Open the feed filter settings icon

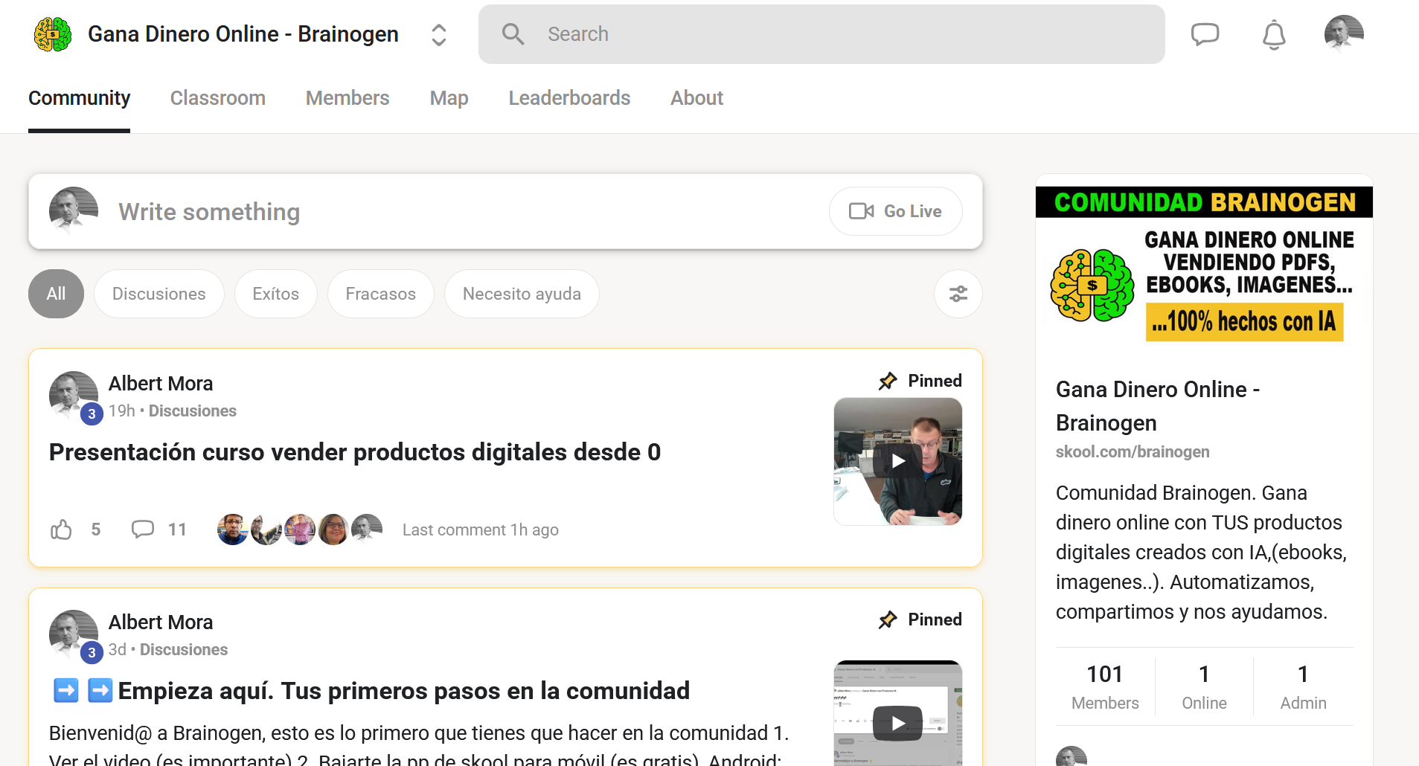tap(958, 294)
